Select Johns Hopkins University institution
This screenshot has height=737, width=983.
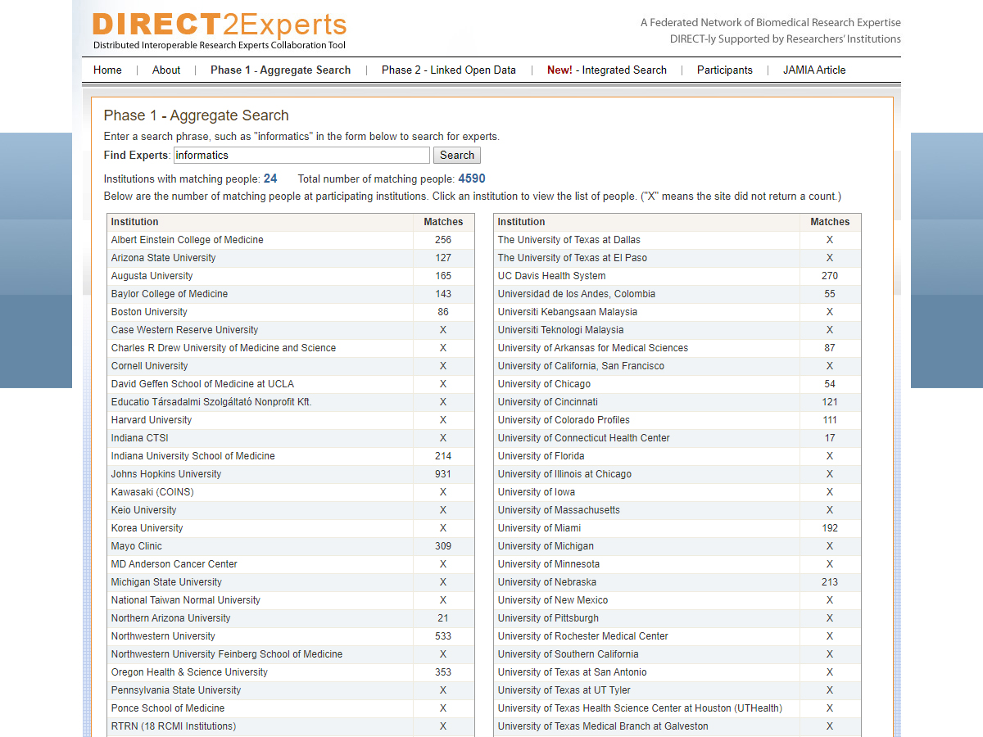(x=166, y=474)
